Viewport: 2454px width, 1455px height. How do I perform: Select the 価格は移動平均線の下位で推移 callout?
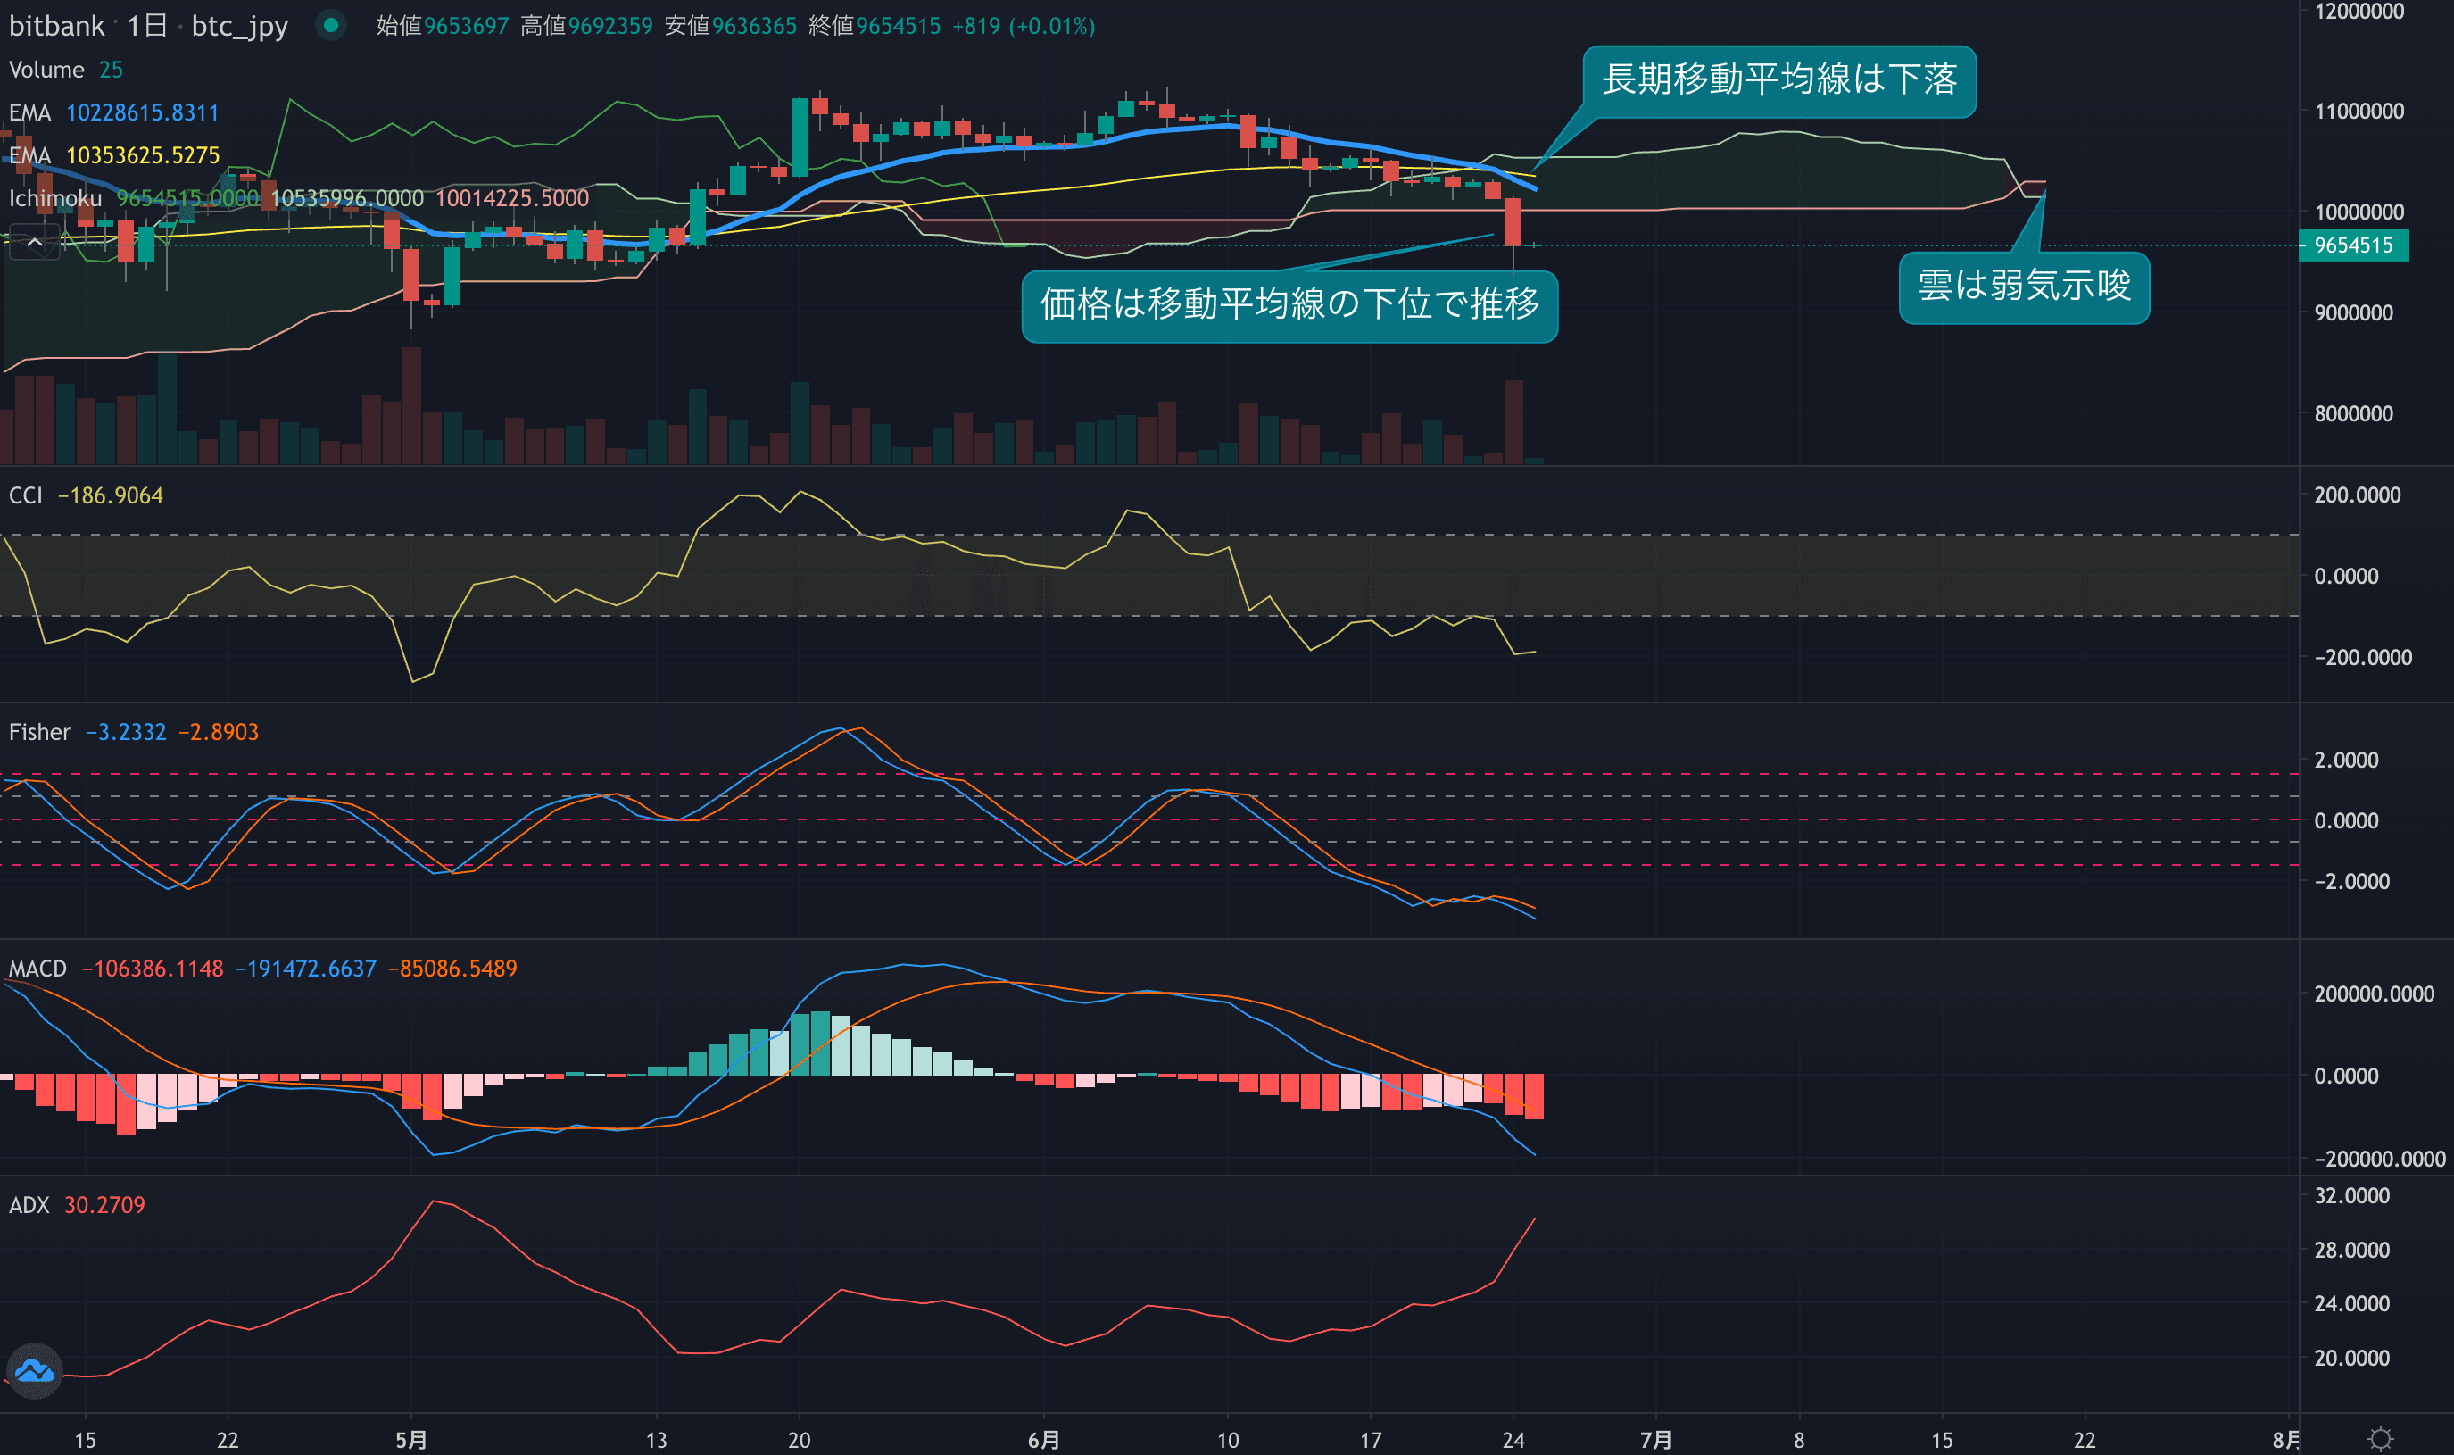pyautogui.click(x=1289, y=306)
